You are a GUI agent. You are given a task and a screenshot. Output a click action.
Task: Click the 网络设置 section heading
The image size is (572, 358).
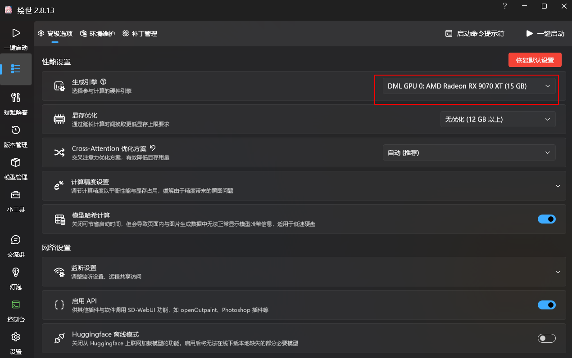56,248
